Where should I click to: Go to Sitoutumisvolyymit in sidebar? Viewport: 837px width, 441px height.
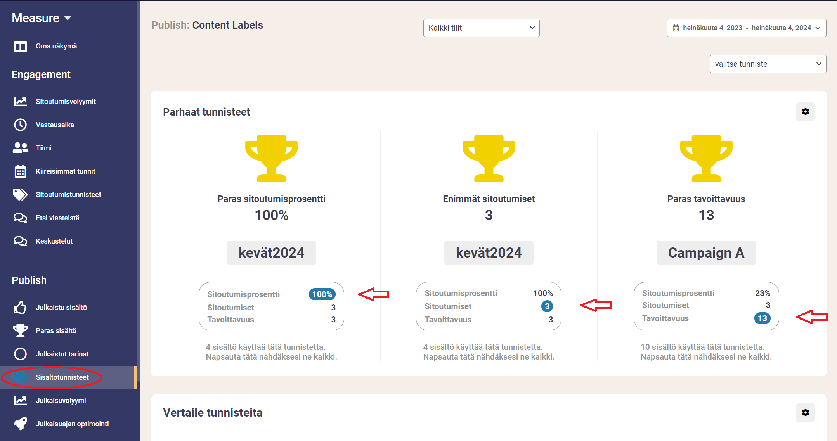66,102
